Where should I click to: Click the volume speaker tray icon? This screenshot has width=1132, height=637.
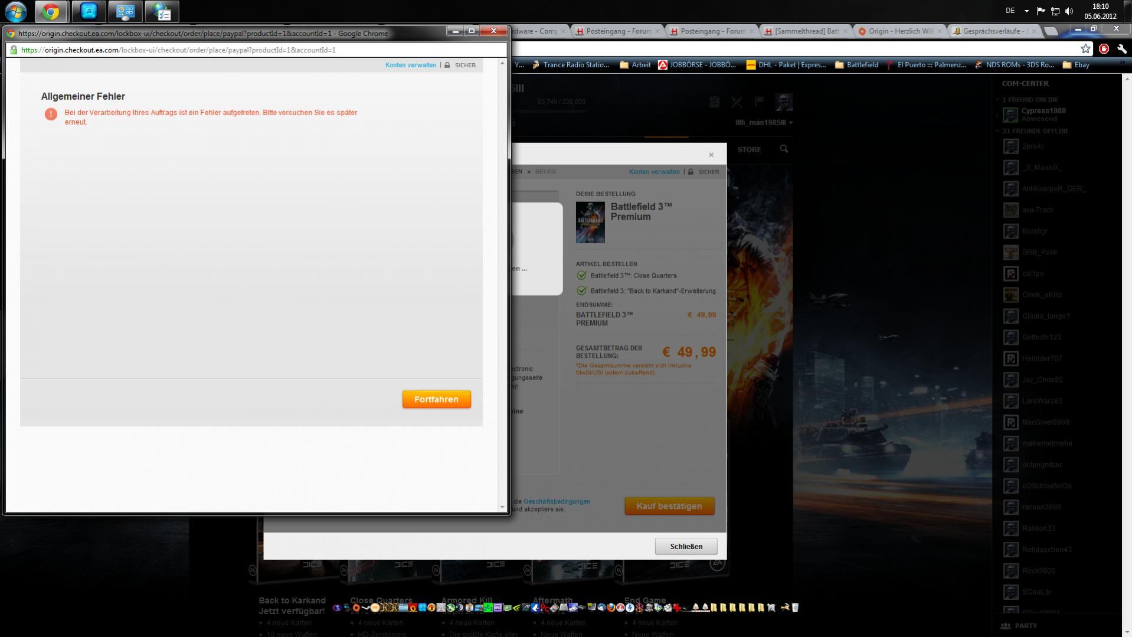(x=1069, y=11)
